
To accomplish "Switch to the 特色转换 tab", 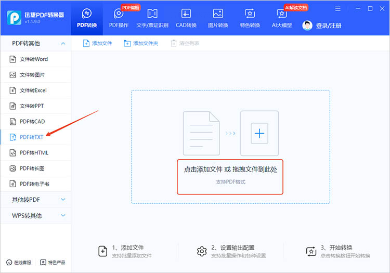I will [x=250, y=18].
